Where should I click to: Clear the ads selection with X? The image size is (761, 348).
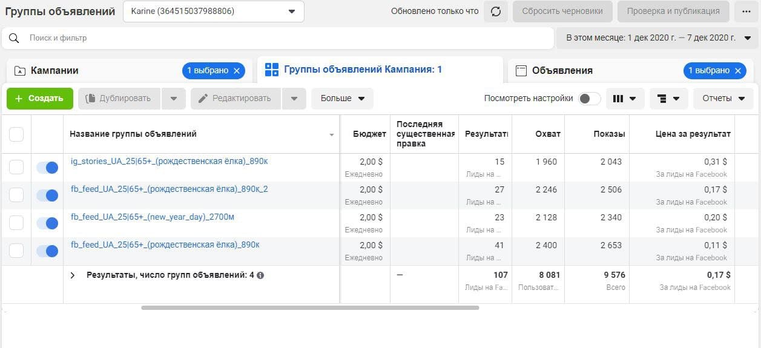pyautogui.click(x=738, y=71)
